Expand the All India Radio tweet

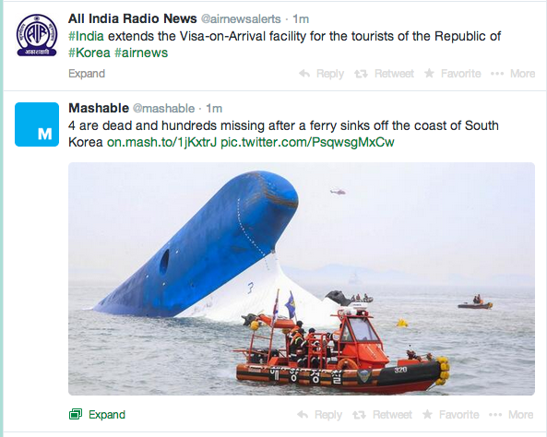(87, 74)
